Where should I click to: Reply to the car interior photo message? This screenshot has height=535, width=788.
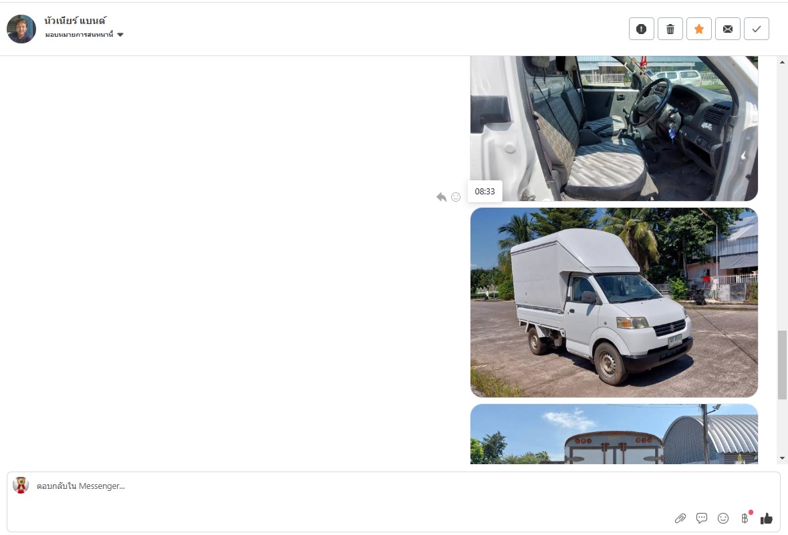pyautogui.click(x=441, y=197)
